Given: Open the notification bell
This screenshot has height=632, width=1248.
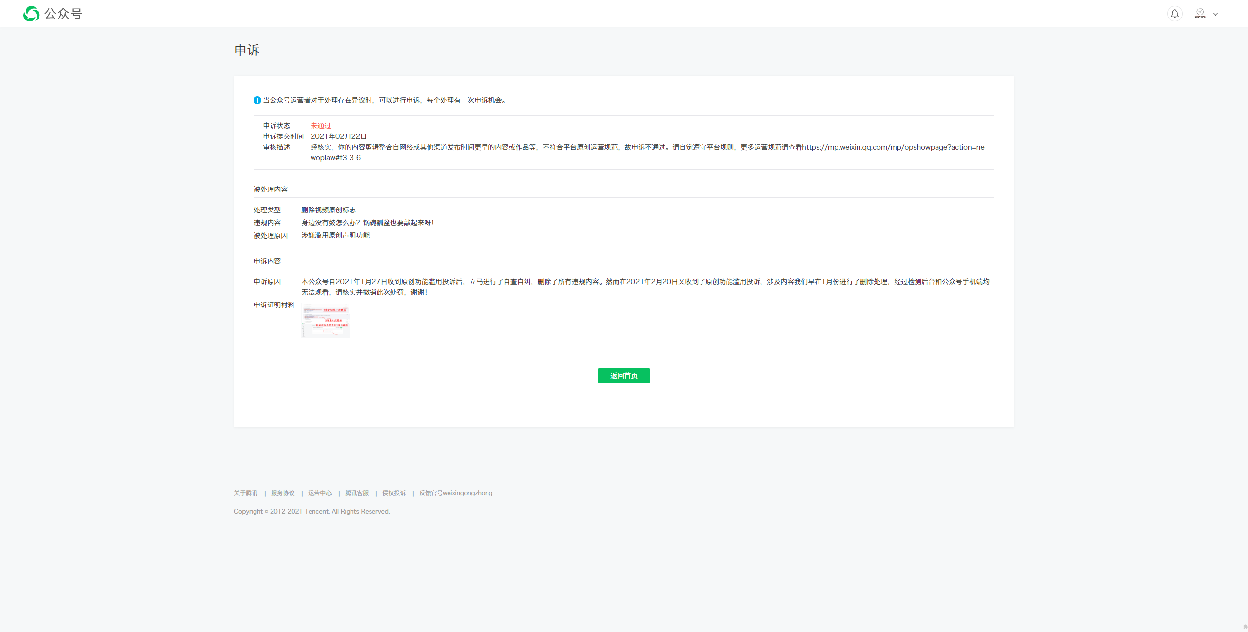Looking at the screenshot, I should tap(1175, 14).
